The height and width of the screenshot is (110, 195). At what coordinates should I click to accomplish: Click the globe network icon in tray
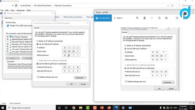(x=168, y=108)
